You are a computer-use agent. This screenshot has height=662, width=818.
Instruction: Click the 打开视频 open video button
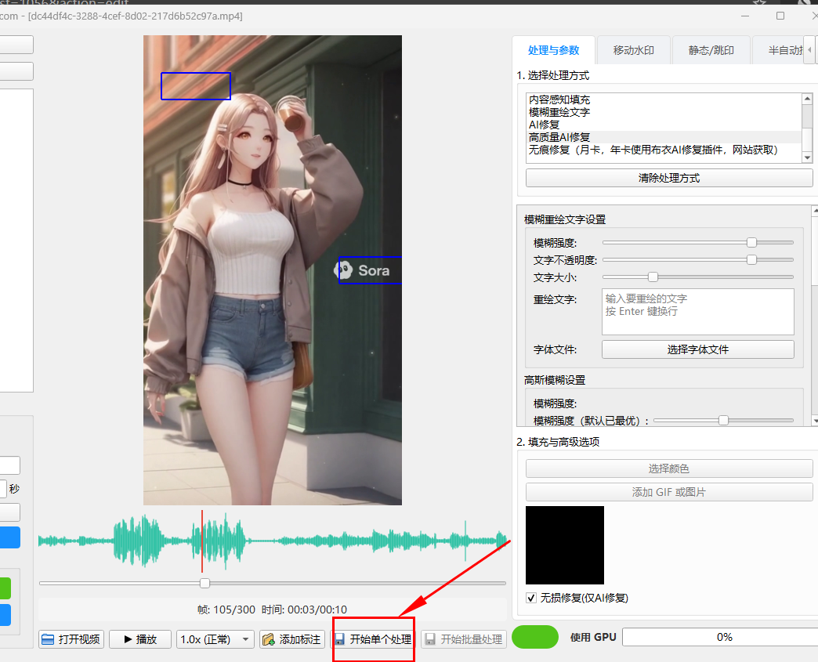pos(71,639)
